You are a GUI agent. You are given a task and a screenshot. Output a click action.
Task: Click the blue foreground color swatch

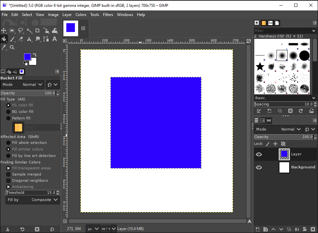[x=27, y=57]
